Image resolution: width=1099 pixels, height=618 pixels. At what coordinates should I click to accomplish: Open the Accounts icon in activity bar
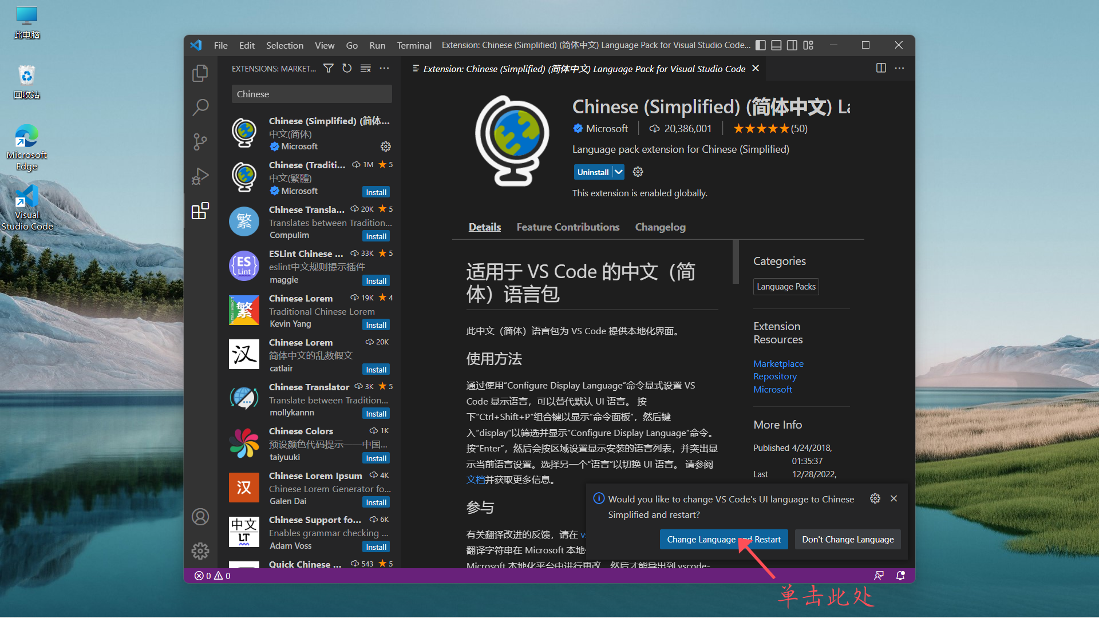click(x=200, y=517)
